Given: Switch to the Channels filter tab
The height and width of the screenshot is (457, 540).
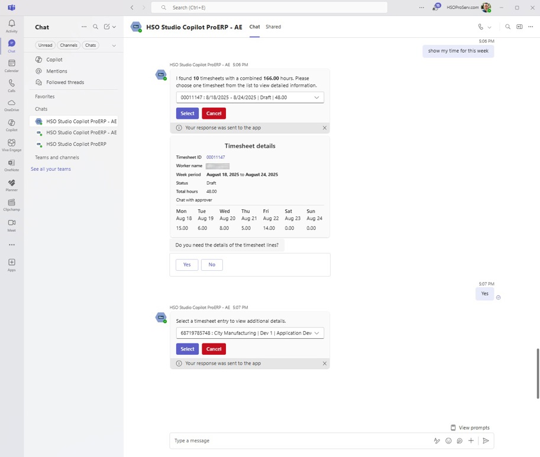Looking at the screenshot, I should tap(69, 45).
